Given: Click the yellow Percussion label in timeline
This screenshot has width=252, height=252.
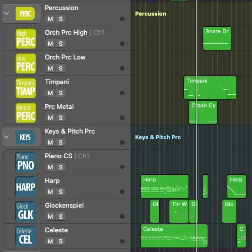Looking at the screenshot, I should [151, 14].
